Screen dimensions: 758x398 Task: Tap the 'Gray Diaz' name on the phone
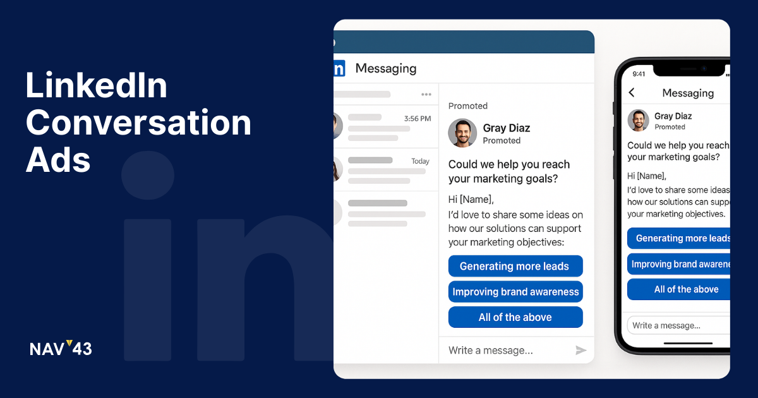click(673, 116)
